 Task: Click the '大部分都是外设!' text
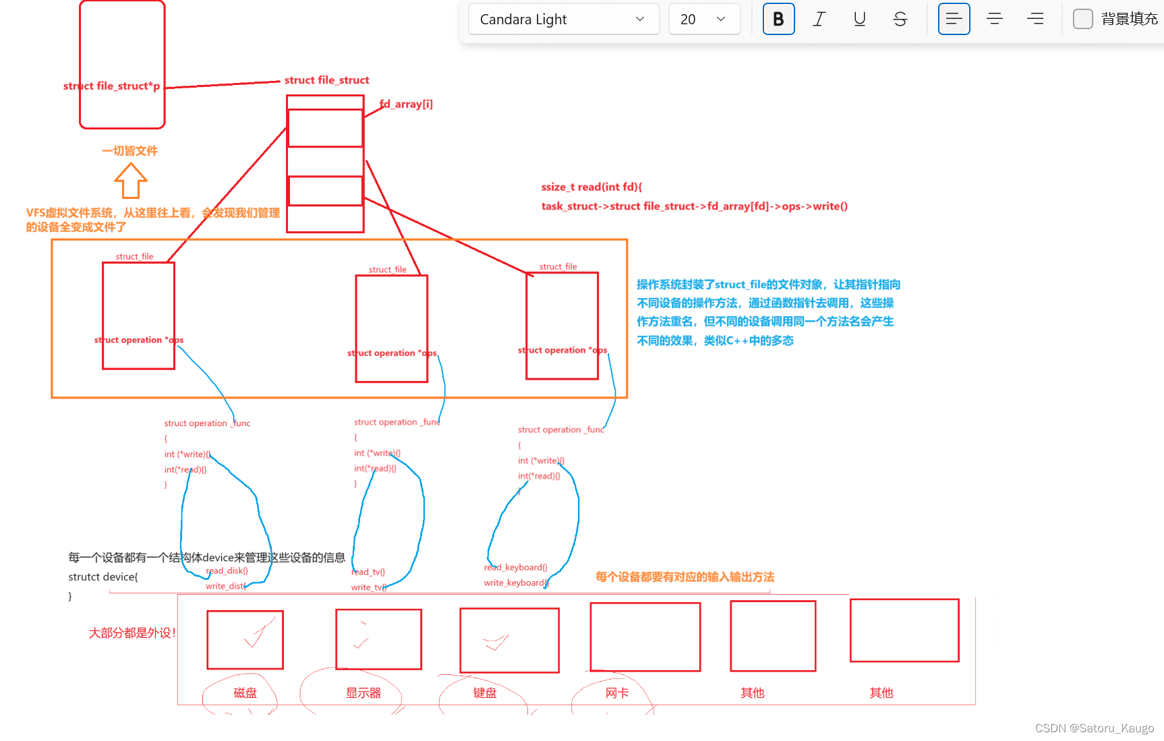click(132, 633)
